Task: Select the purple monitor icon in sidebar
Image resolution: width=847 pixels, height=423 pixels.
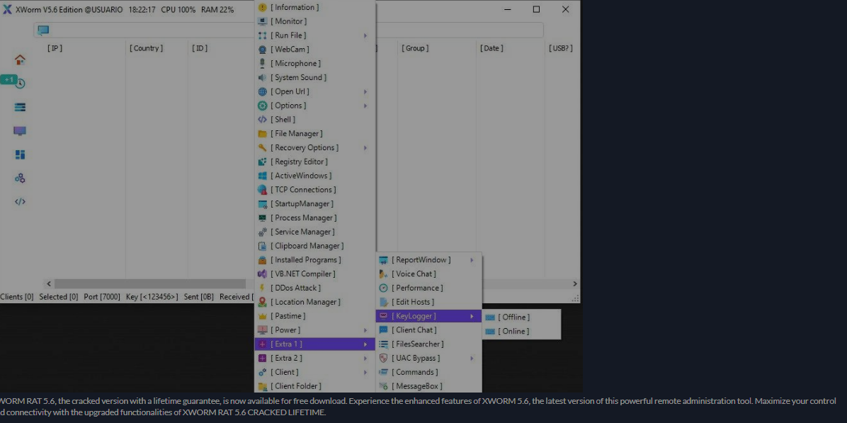Action: (x=20, y=131)
